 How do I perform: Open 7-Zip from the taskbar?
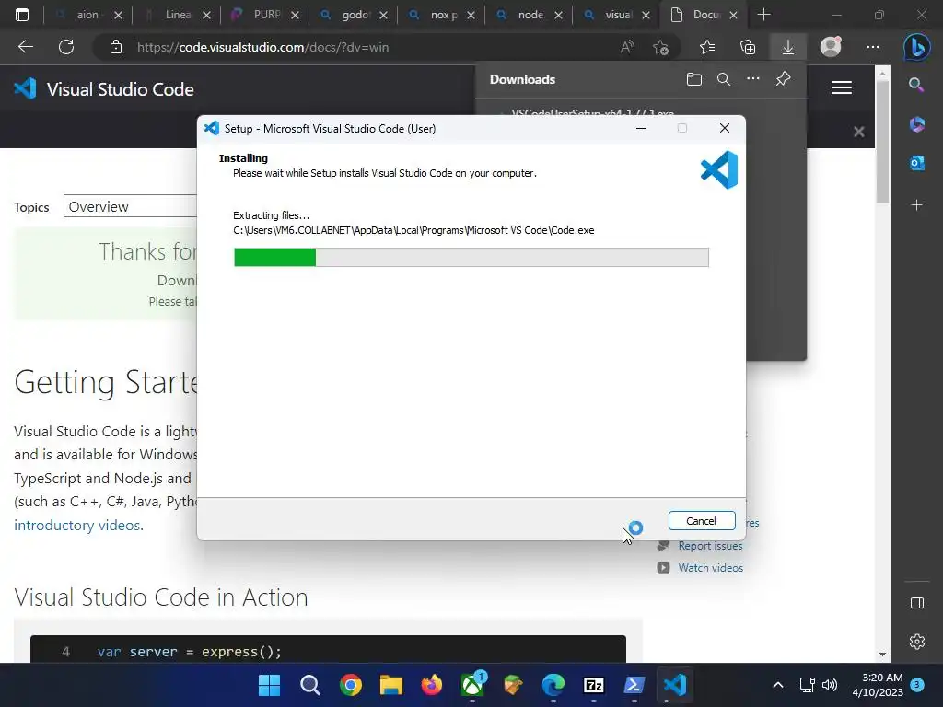pos(594,685)
